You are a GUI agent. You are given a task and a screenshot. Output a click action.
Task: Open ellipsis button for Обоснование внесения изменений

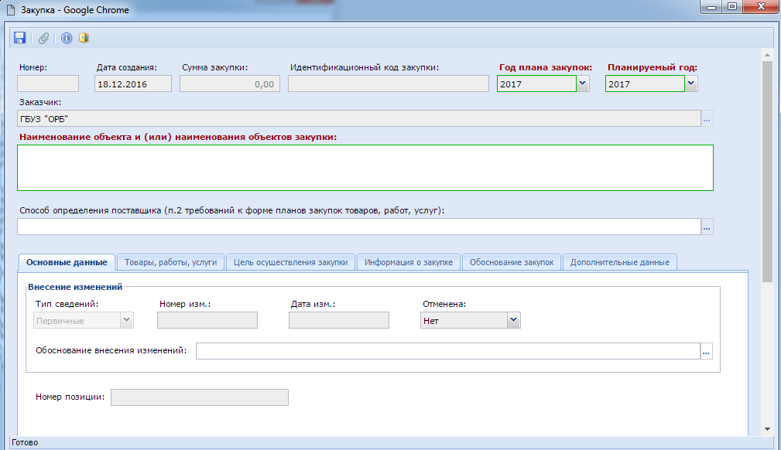pyautogui.click(x=706, y=352)
